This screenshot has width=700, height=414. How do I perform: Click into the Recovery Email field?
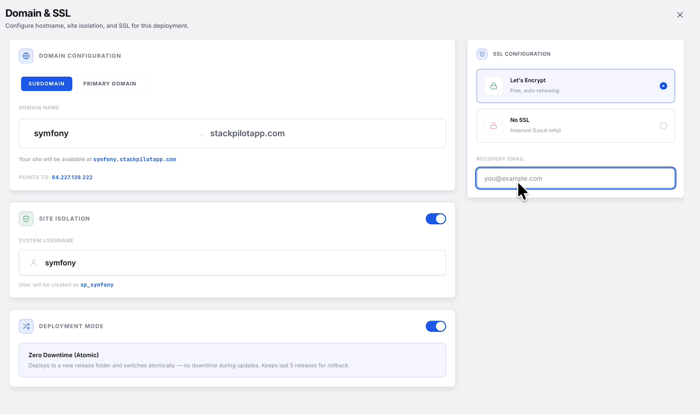pos(576,178)
